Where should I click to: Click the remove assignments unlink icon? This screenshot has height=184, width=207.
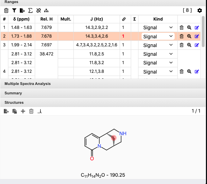(39, 10)
